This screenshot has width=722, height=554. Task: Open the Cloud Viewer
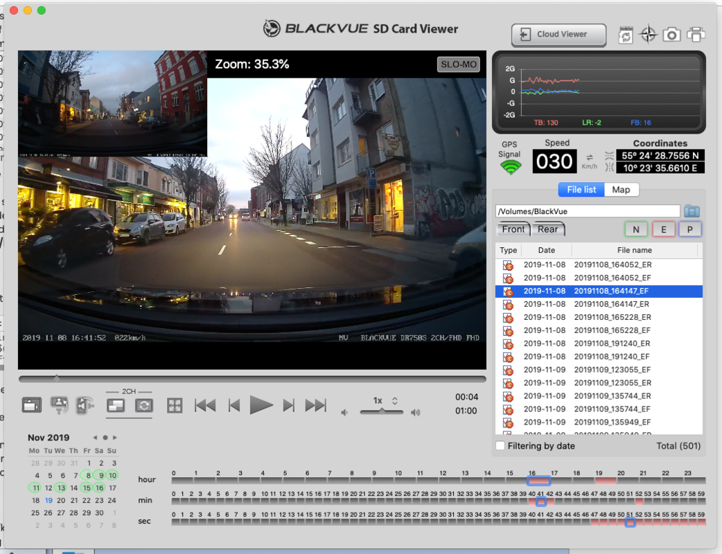(558, 35)
